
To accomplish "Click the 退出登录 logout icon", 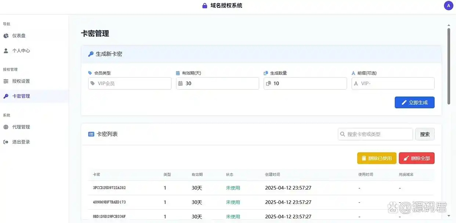I will coord(6,142).
